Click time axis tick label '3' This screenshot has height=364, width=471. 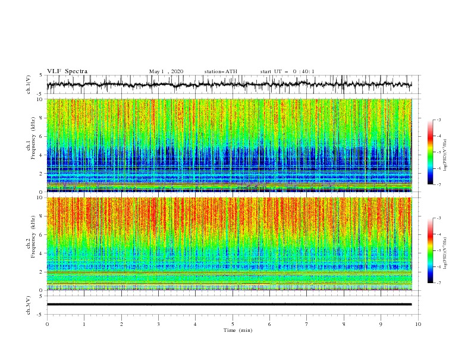(x=158, y=324)
